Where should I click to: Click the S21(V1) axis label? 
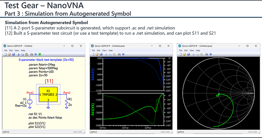coord(93,74)
